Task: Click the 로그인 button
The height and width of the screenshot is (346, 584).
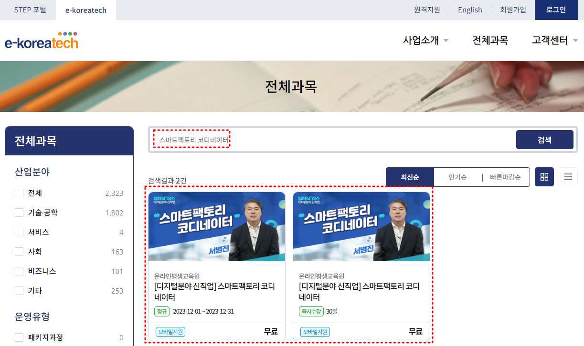Action: tap(556, 10)
